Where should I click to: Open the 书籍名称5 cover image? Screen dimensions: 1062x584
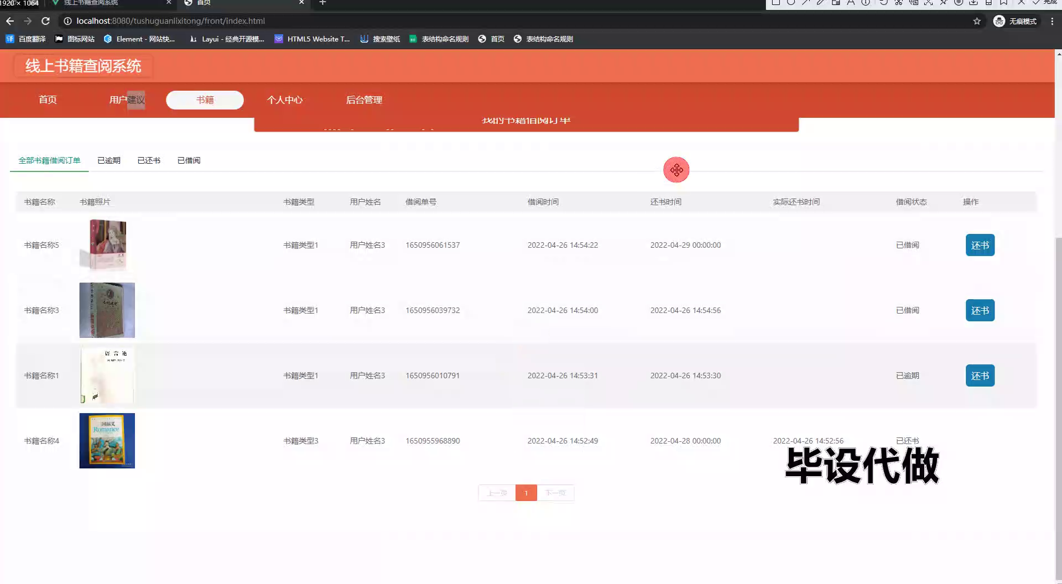[107, 245]
